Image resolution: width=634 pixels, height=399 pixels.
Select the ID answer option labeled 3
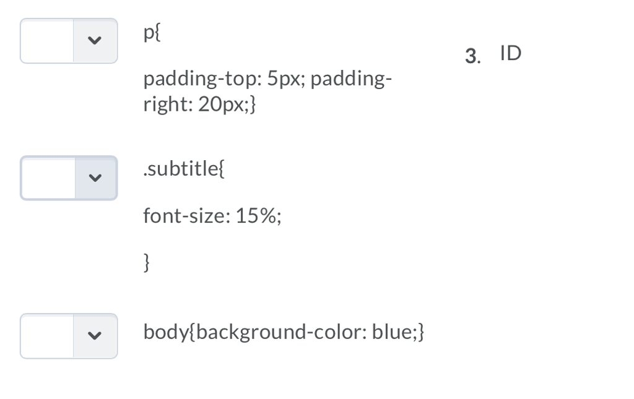(510, 53)
